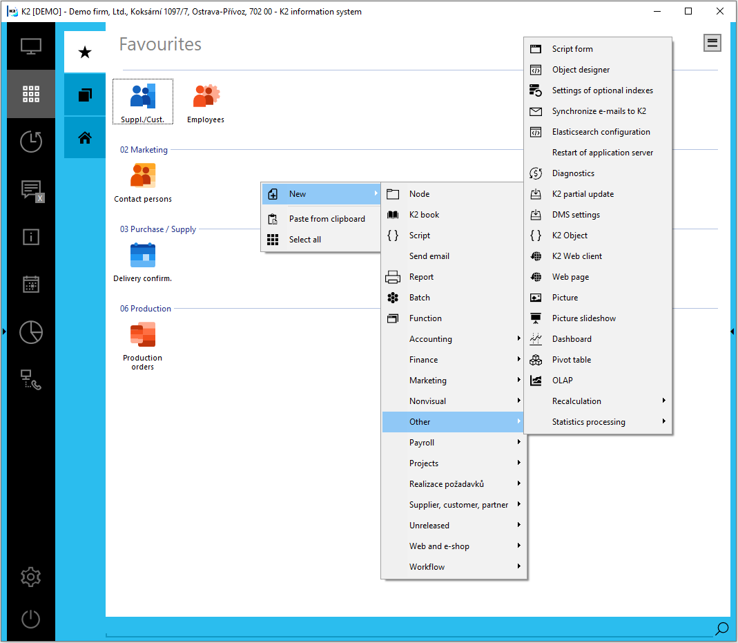
Task: Open Diagnostics
Action: coord(598,173)
